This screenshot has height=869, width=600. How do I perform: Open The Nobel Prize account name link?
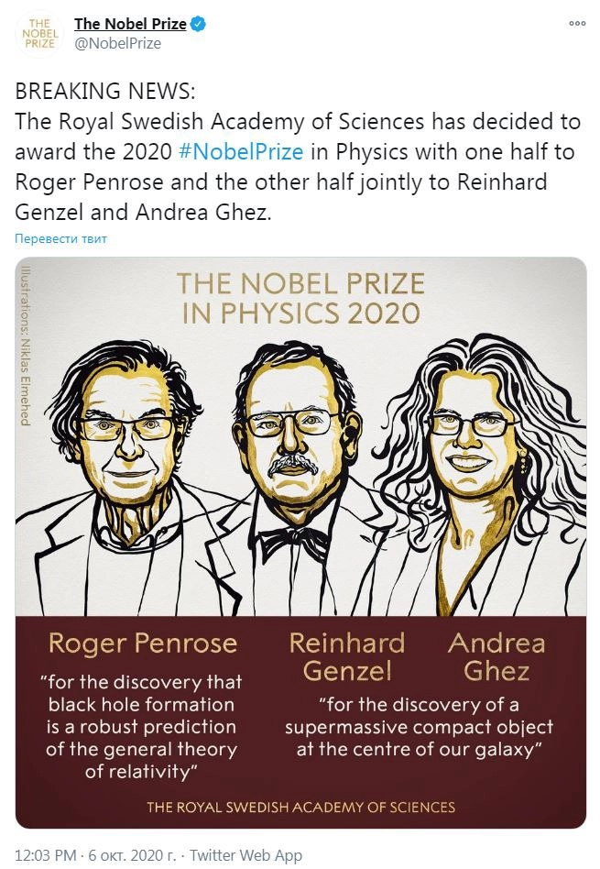pos(130,24)
